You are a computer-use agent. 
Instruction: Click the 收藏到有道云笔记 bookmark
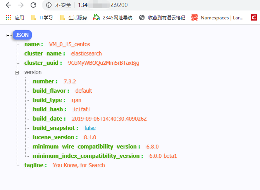pos(162,17)
